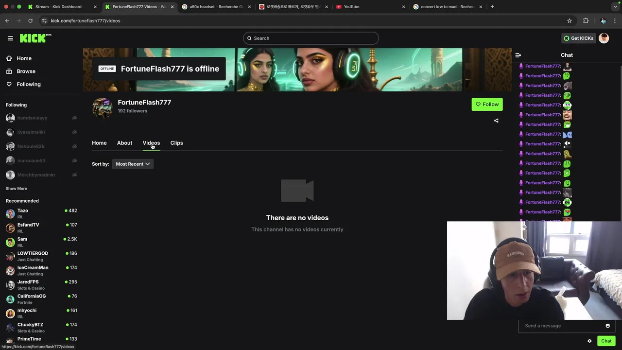This screenshot has height=350, width=622.
Task: Click the OFFLINE badge
Action: [107, 69]
